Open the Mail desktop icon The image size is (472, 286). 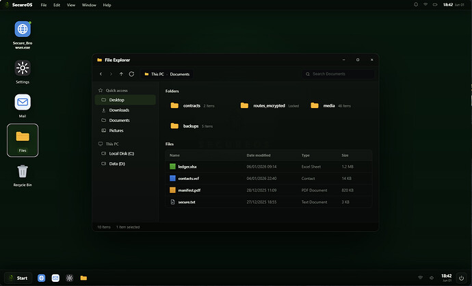coord(23,106)
